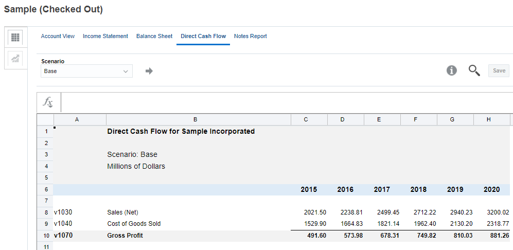This screenshot has width=513, height=250.
Task: Click the 'Scenario: Base' cell
Action: coord(132,154)
